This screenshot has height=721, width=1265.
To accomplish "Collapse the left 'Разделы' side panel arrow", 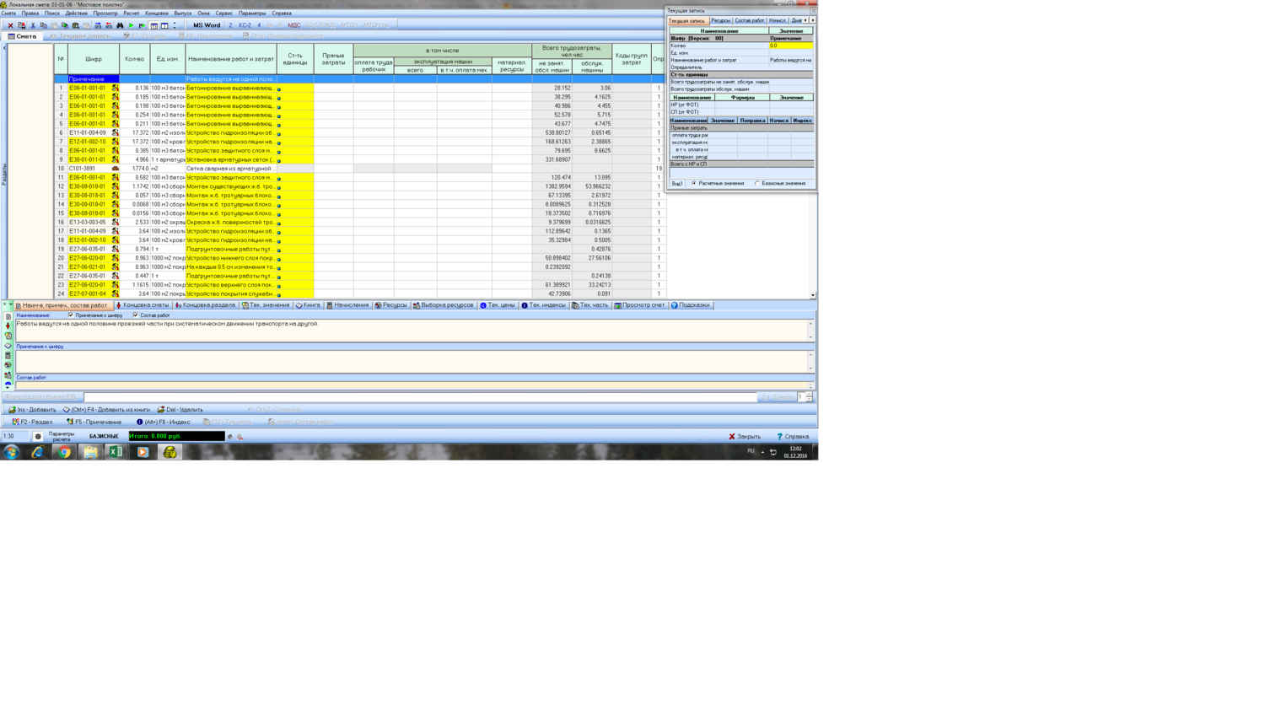I will pyautogui.click(x=4, y=48).
